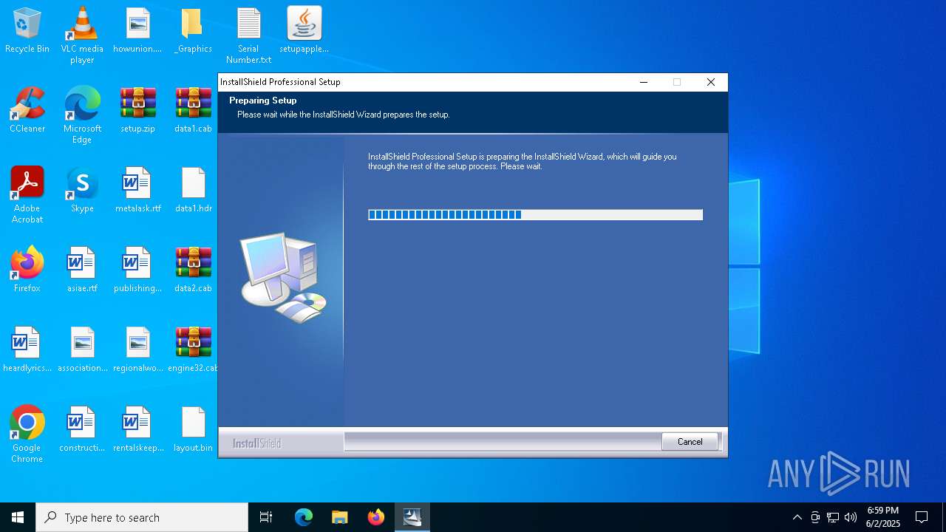Screen dimensions: 946x532
Task: Open File Explorer from taskbar
Action: tap(339, 517)
